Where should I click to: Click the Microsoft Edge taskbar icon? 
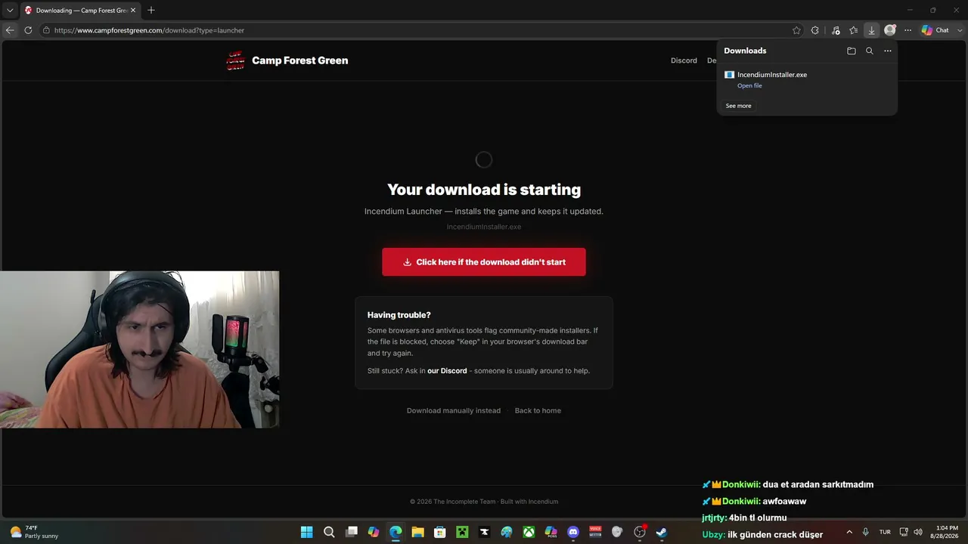pyautogui.click(x=396, y=532)
